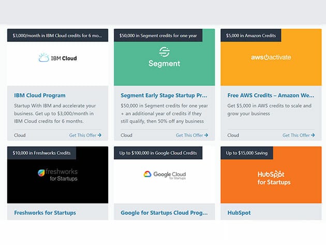Viewport: 326px width, 245px height.
Task: Select the Cloud tag on IBM card
Action: click(20, 135)
